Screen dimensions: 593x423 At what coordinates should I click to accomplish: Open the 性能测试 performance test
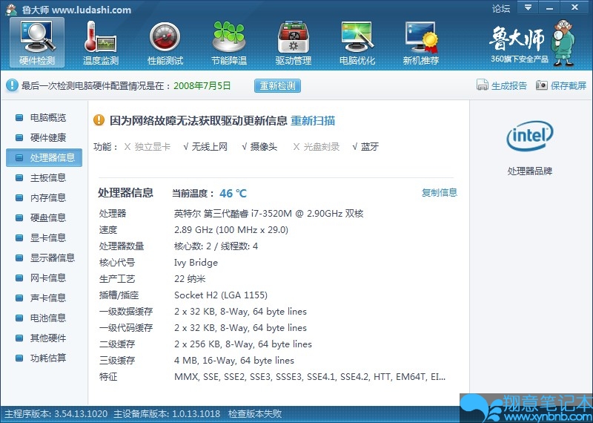click(x=165, y=43)
